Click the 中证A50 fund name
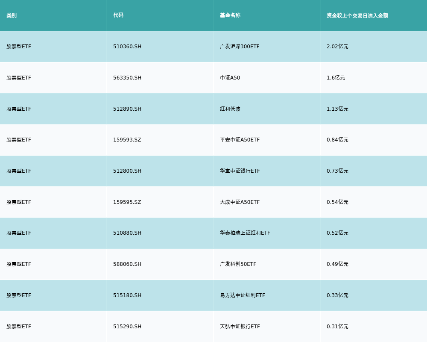The height and width of the screenshot is (342, 427). tap(230, 78)
